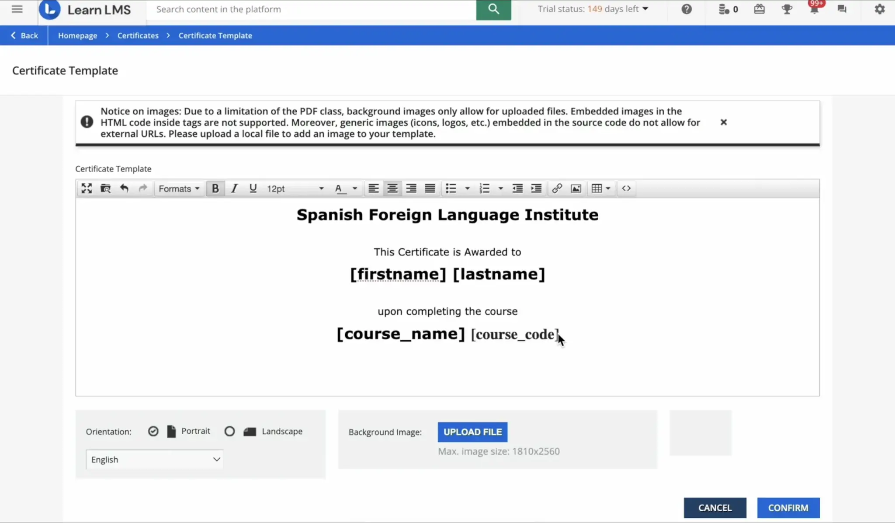
Task: Open the Formats dropdown
Action: [x=179, y=188]
